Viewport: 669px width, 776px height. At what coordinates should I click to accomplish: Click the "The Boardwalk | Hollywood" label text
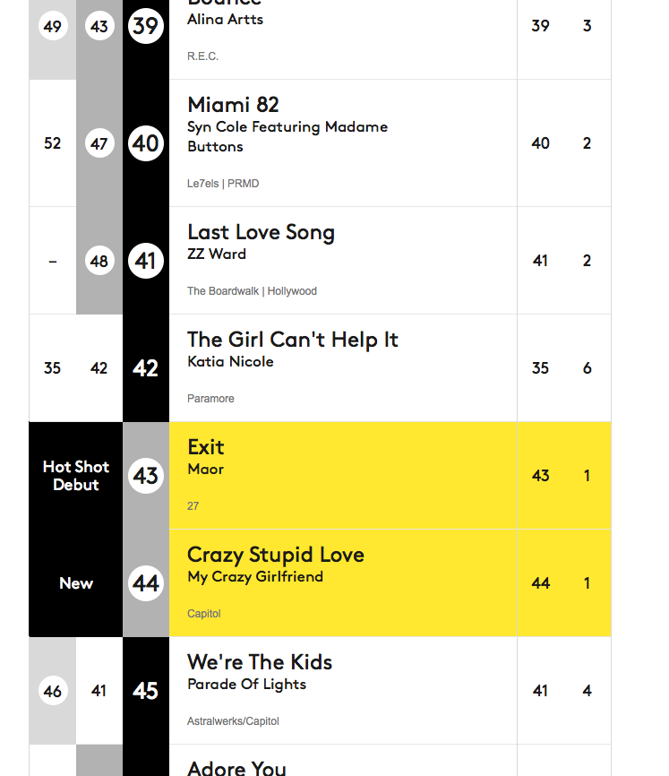[252, 291]
